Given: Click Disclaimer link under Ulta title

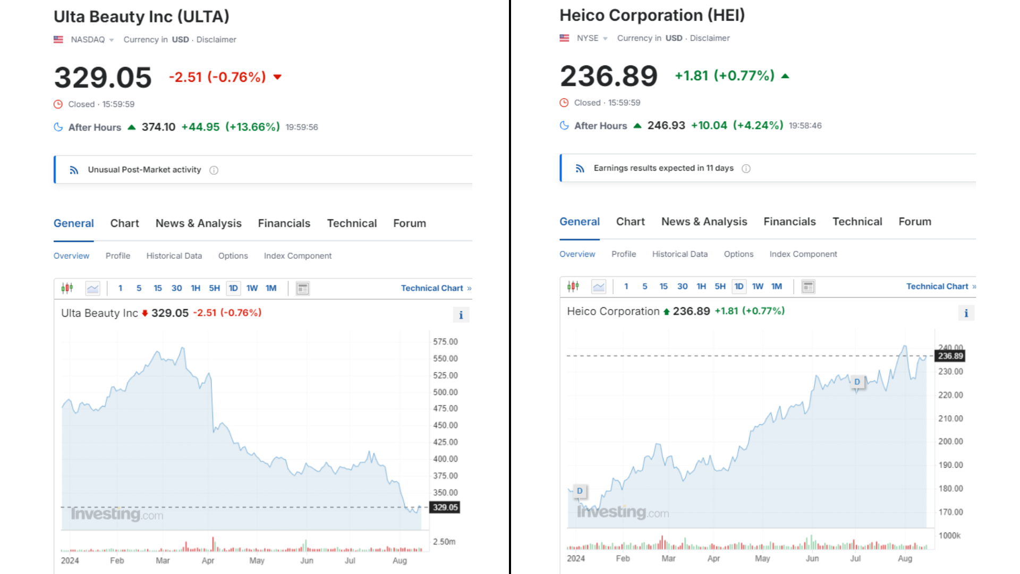Looking at the screenshot, I should [x=216, y=39].
